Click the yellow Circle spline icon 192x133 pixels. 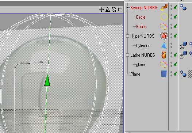[164, 17]
